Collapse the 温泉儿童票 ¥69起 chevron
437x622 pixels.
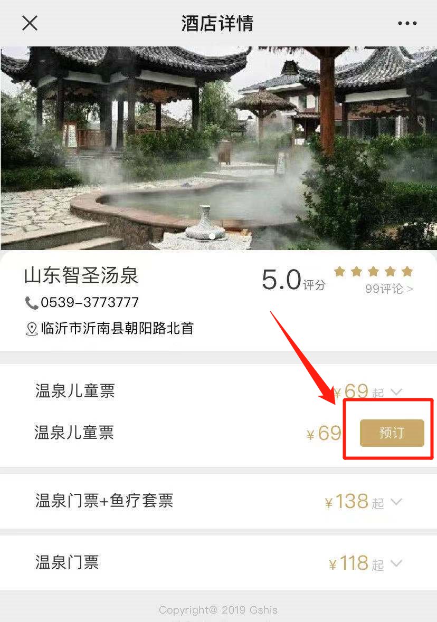396,392
